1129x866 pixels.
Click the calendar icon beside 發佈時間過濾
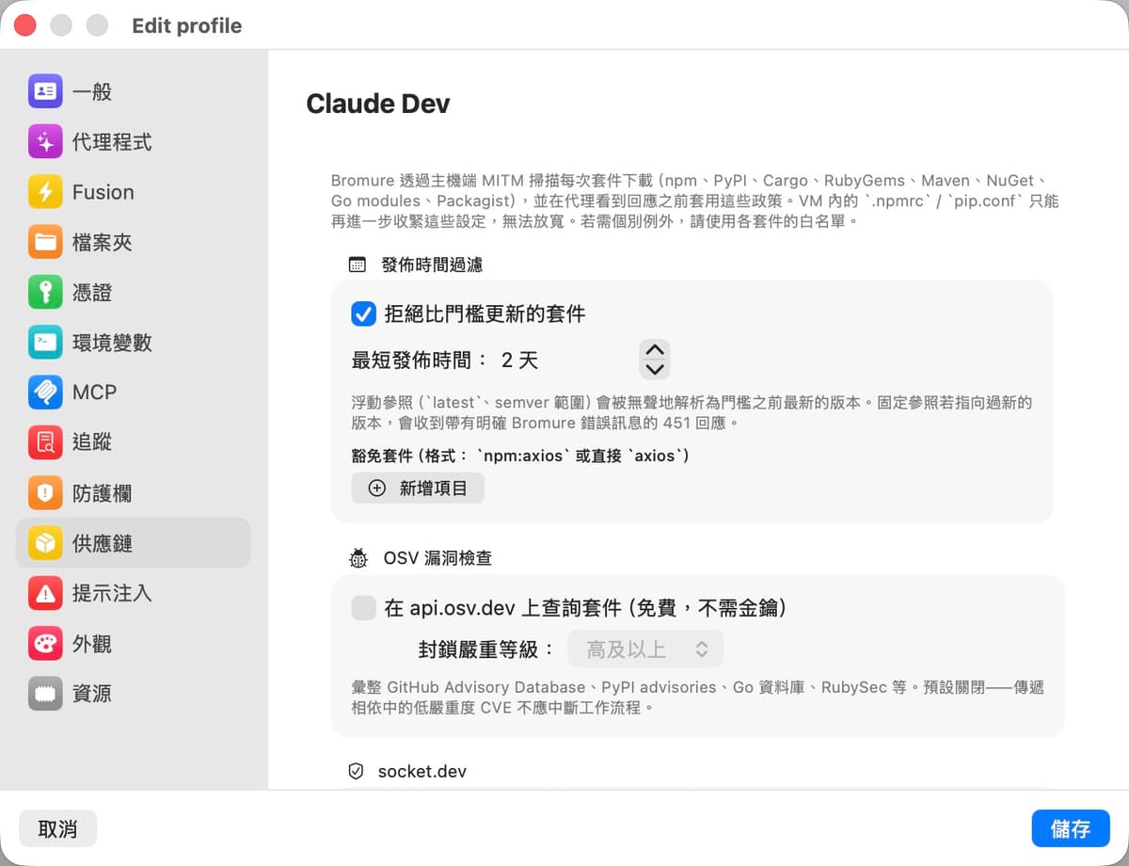357,265
